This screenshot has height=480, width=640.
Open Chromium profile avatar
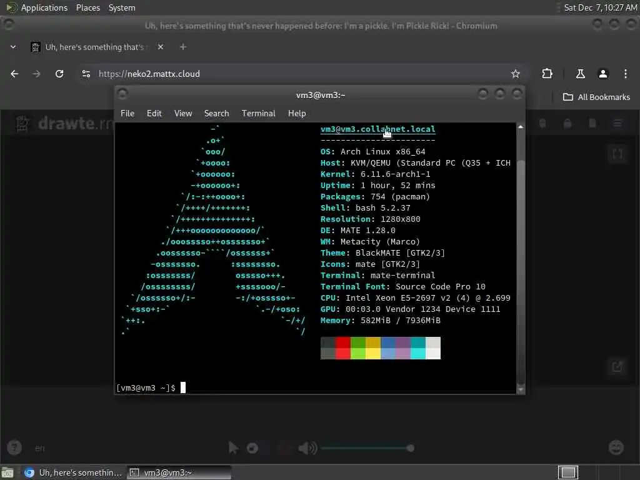click(603, 74)
